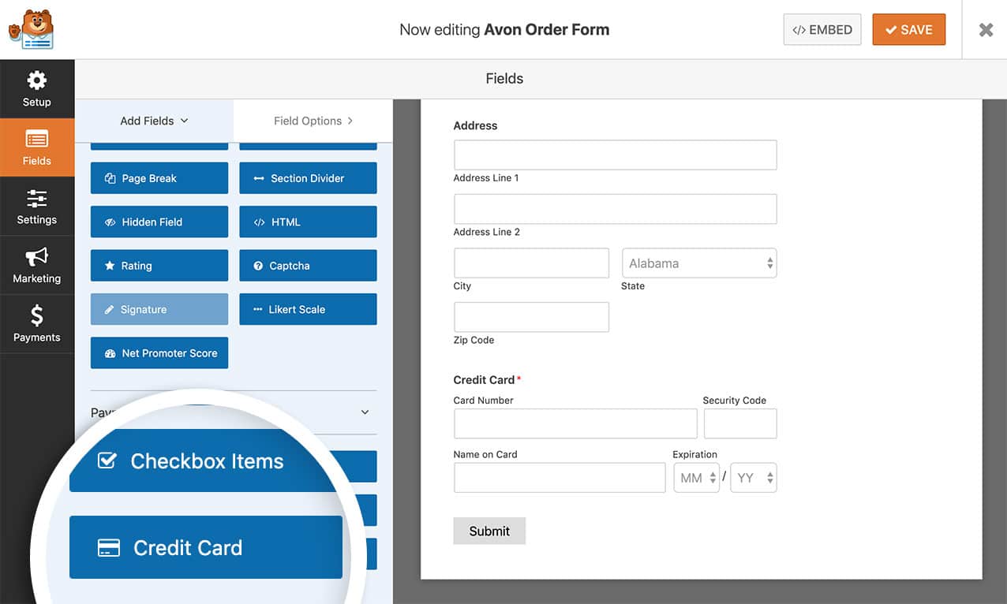This screenshot has width=1007, height=604.
Task: Click the City input field
Action: 531,263
